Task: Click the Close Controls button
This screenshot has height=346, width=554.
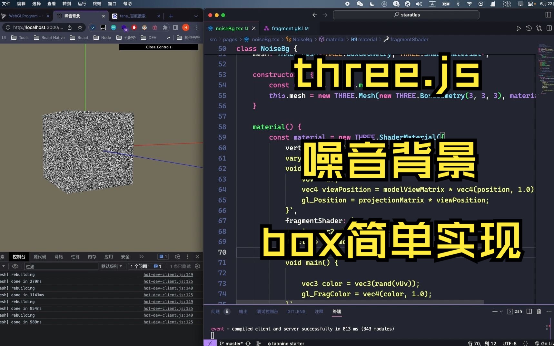Action: 159,47
